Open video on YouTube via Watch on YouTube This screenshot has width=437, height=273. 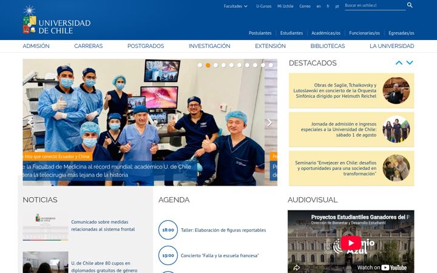point(382,268)
